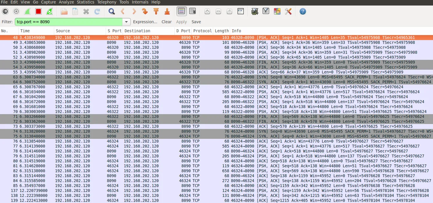Viewport: 433px width, 203px height.
Task: Open the capture interfaces list icon
Action: click(x=5, y=12)
